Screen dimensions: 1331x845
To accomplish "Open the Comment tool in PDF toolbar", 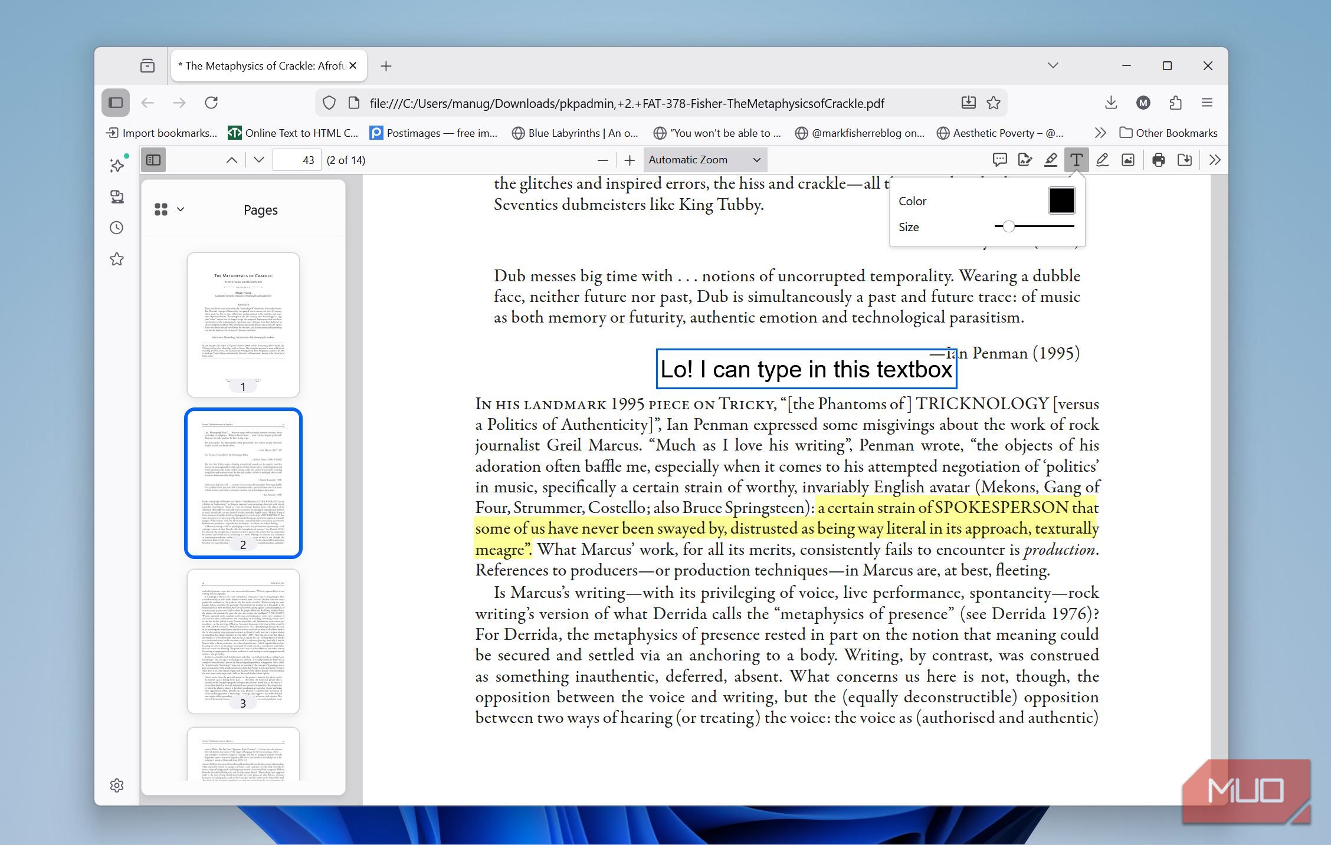I will (999, 160).
